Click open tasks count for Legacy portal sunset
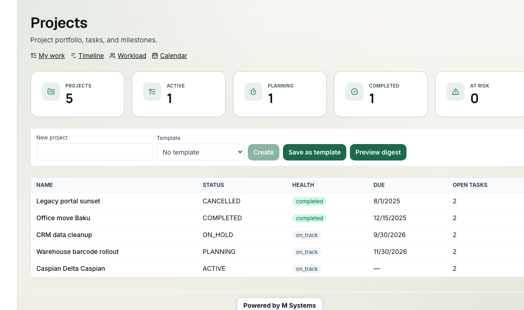 454,201
